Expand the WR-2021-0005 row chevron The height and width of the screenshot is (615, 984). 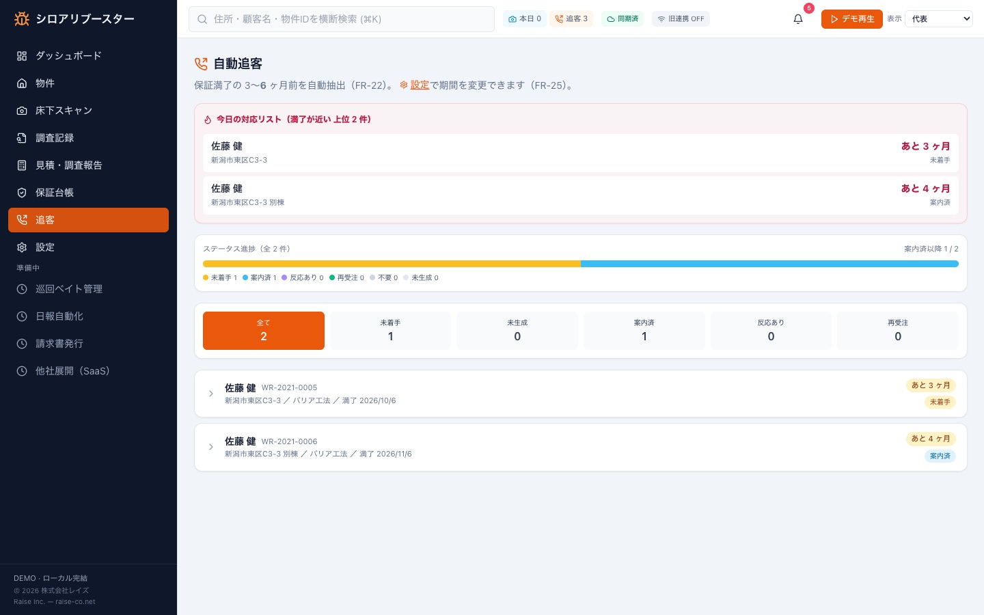pos(211,394)
